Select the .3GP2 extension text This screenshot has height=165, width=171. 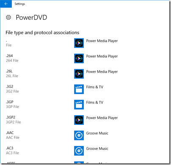click(x=11, y=117)
